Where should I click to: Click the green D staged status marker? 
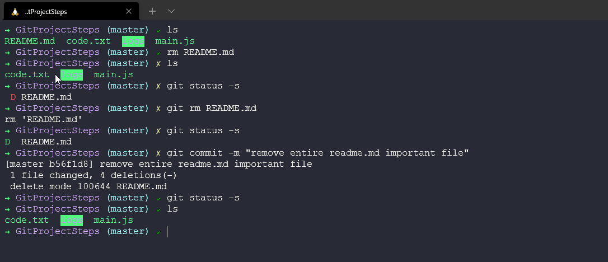tap(7, 142)
